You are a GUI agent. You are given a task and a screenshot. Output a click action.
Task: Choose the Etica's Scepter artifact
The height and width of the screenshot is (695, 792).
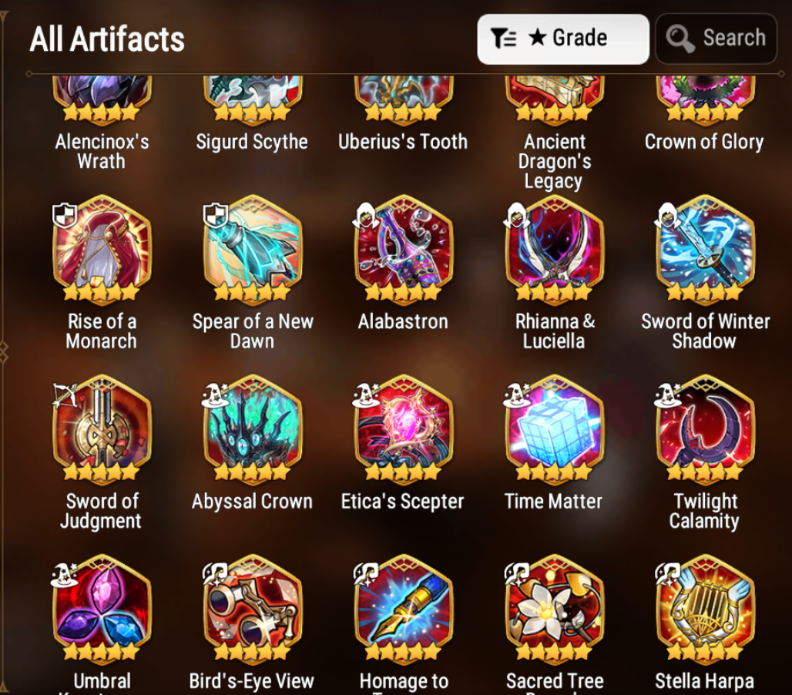(x=403, y=430)
